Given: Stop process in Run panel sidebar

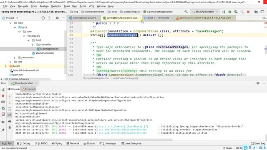Looking at the screenshot, I should pyautogui.click(x=3, y=96).
